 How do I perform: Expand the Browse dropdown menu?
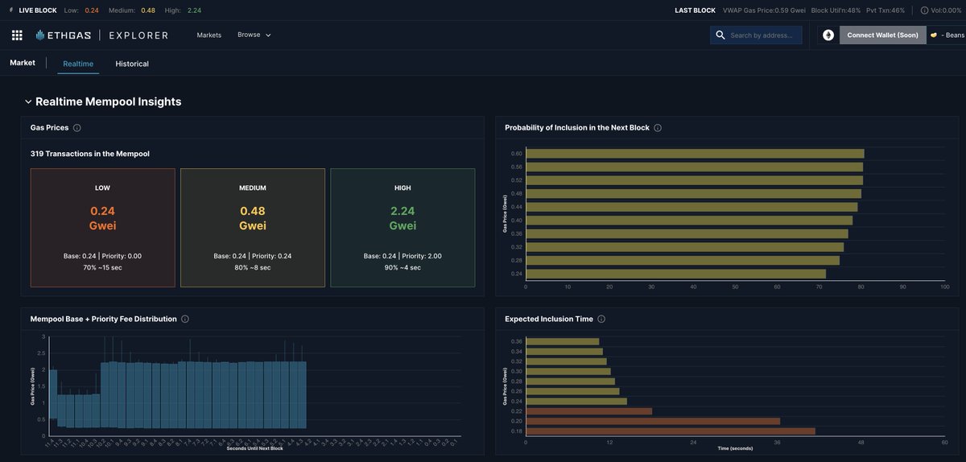(x=254, y=35)
